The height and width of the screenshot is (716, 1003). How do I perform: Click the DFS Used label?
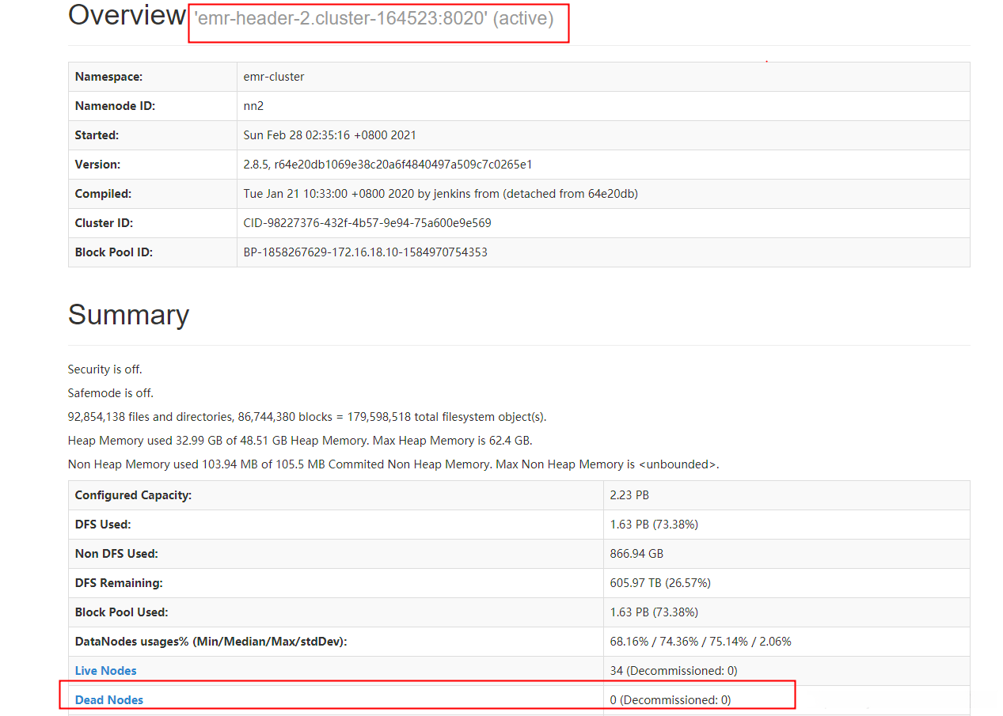[x=103, y=525]
